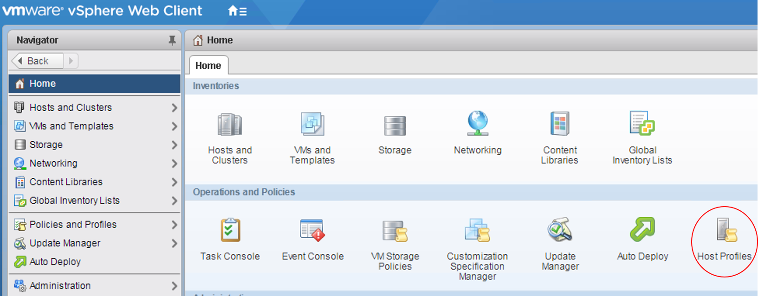Expand Update Manager chevron in Navigator
758x296 pixels.
(x=174, y=243)
